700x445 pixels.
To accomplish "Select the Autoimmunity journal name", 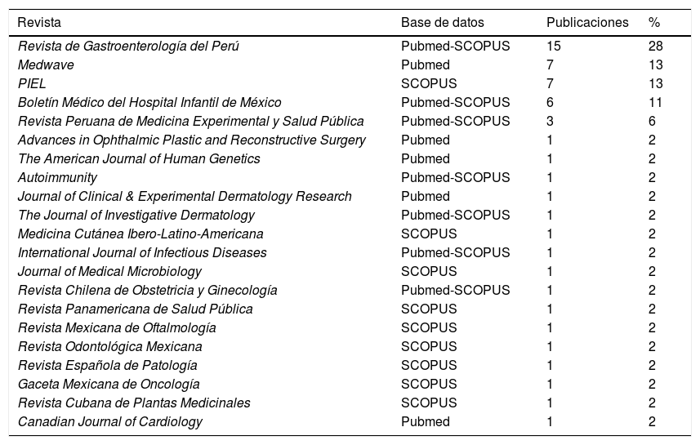I will click(57, 178).
